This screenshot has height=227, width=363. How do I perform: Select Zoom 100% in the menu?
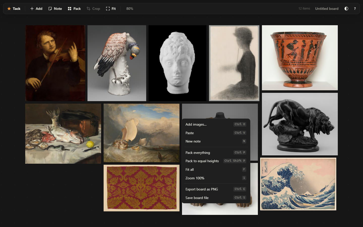216,178
